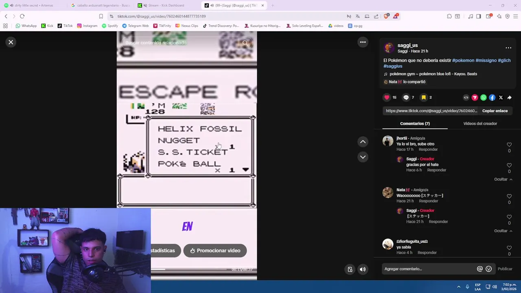This screenshot has width=521, height=293.
Task: Open comments via speech bubble icon
Action: coord(406,98)
